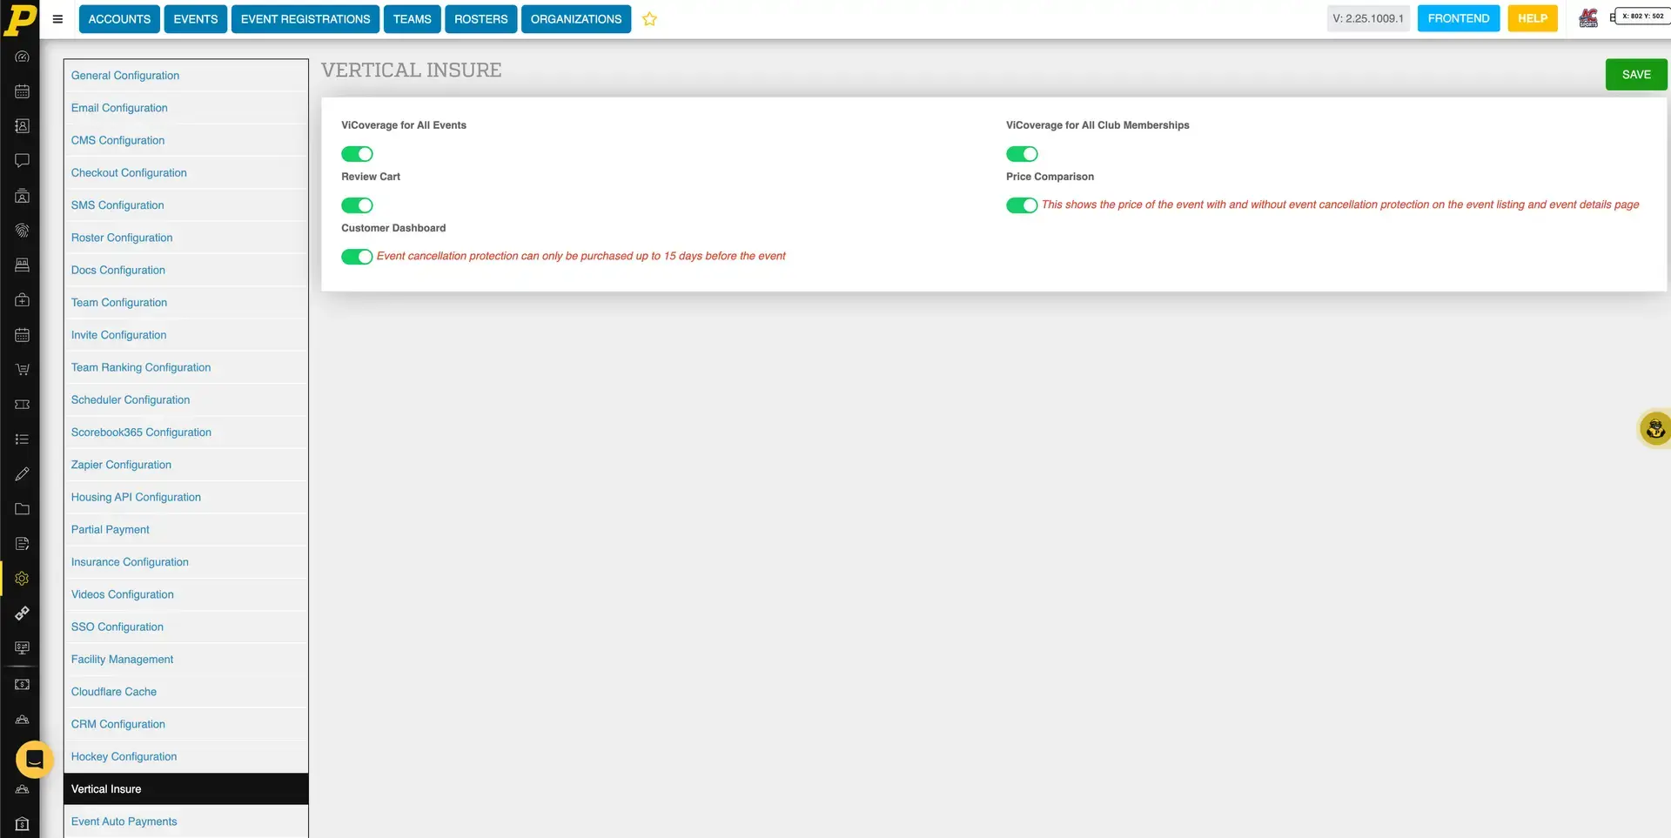Open the dashboard gauge icon in sidebar
Viewport: 1671px width, 838px height.
22,57
